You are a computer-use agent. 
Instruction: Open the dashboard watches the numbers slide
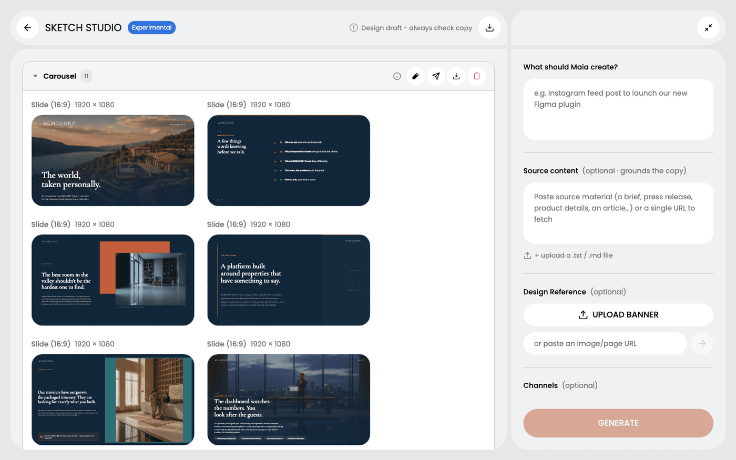click(x=289, y=400)
